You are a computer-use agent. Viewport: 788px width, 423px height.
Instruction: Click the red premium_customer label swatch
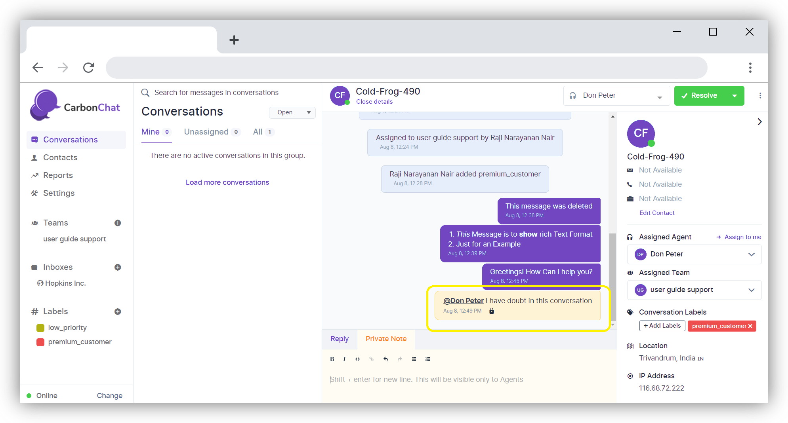click(40, 342)
